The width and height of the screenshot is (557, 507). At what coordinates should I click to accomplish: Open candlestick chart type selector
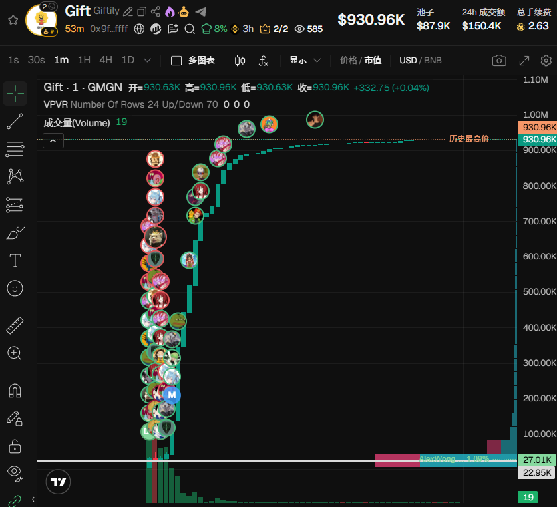(x=240, y=61)
